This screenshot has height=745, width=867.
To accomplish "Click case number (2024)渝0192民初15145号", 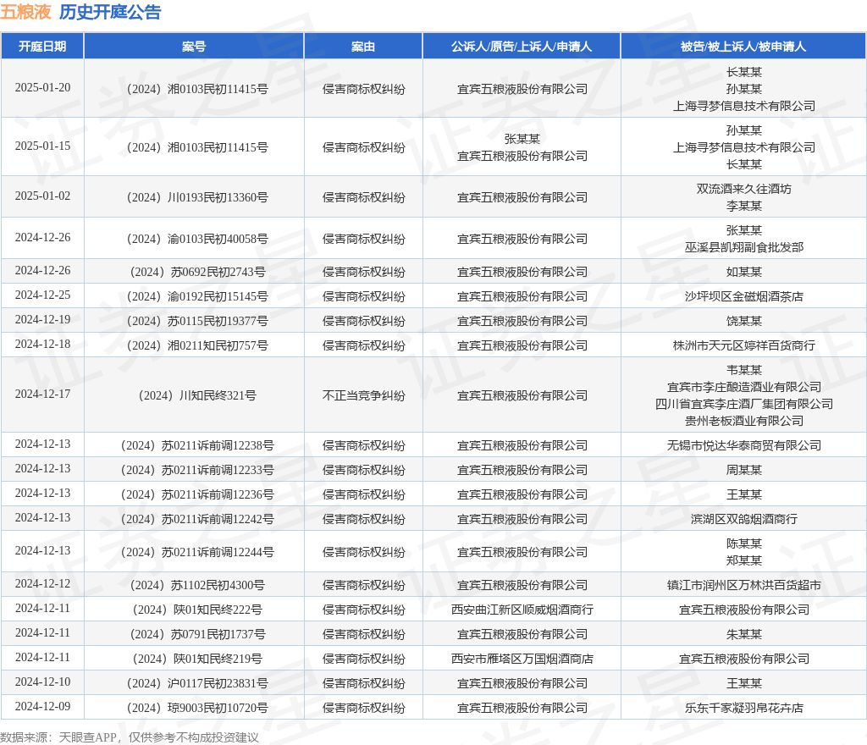I will click(x=197, y=296).
